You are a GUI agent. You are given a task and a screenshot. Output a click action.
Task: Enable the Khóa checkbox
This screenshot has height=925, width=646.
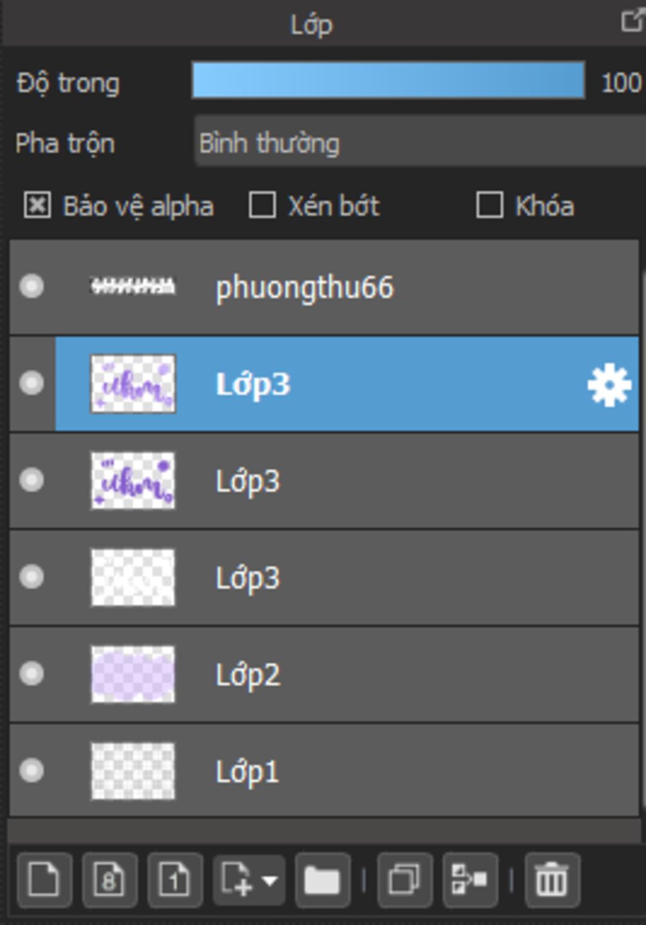pos(490,206)
